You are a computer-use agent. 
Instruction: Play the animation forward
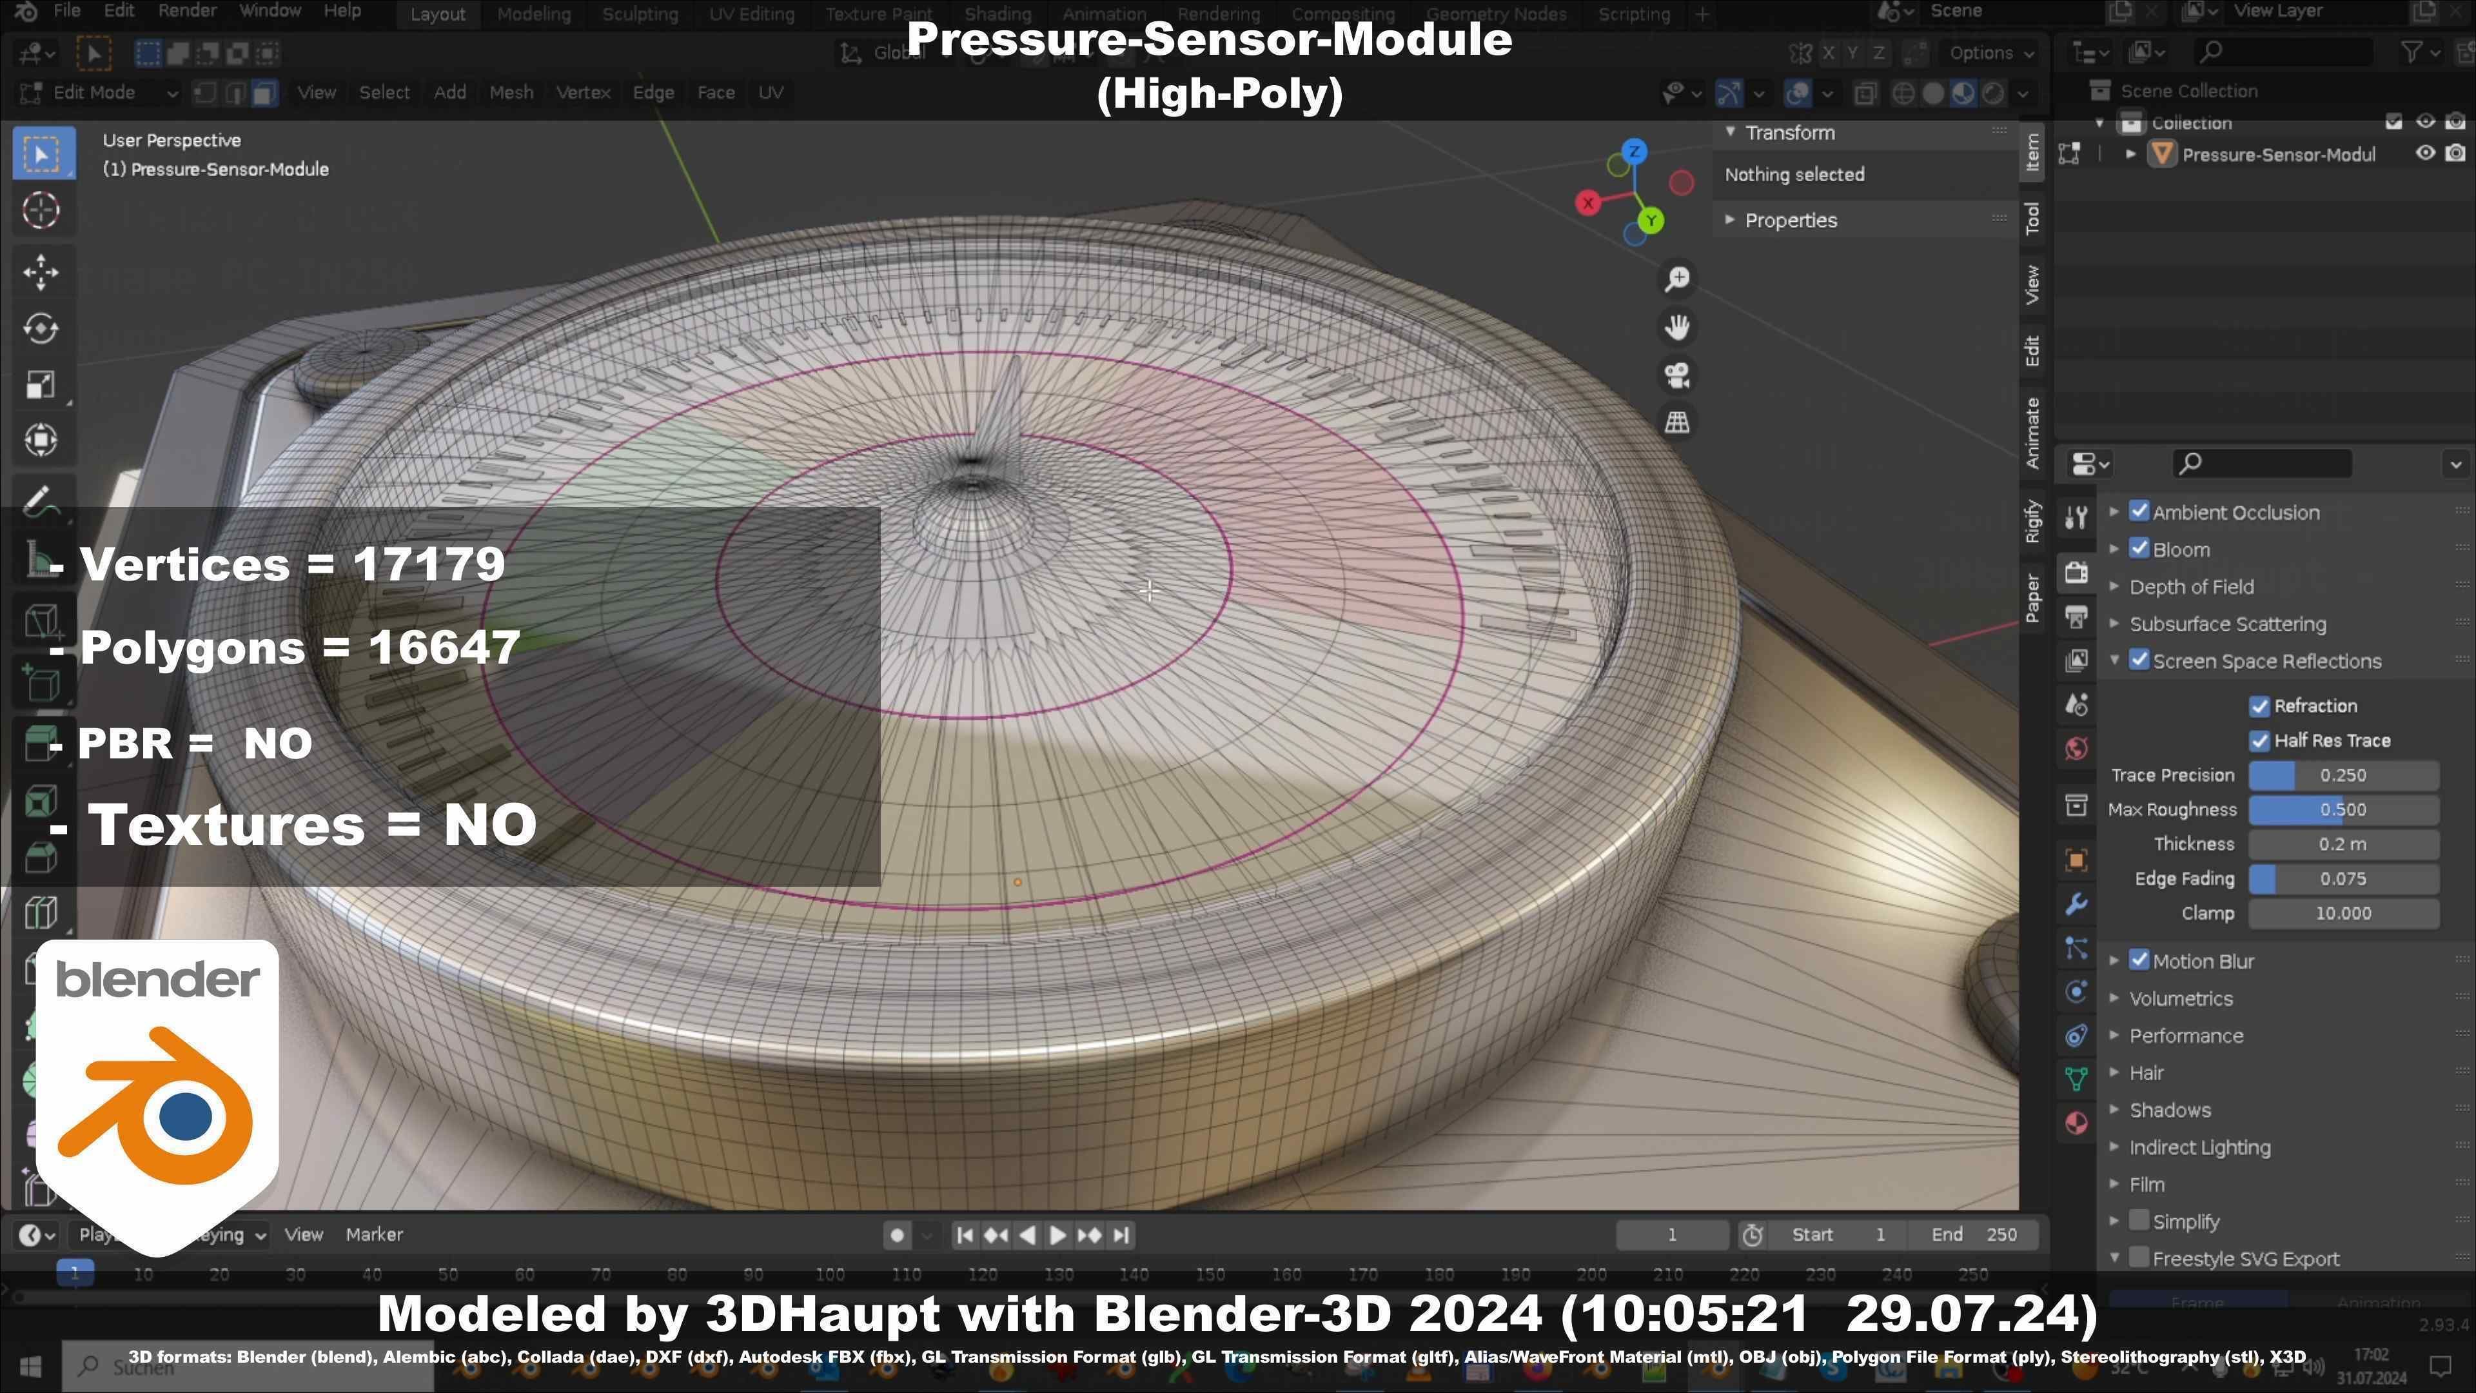tap(1057, 1236)
